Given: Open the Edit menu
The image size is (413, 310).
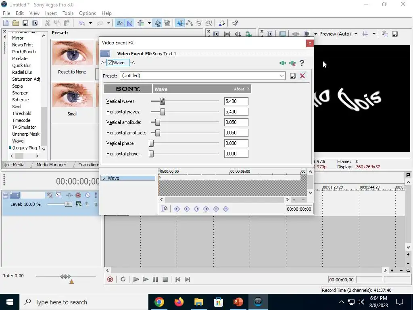Looking at the screenshot, I should coord(20,13).
